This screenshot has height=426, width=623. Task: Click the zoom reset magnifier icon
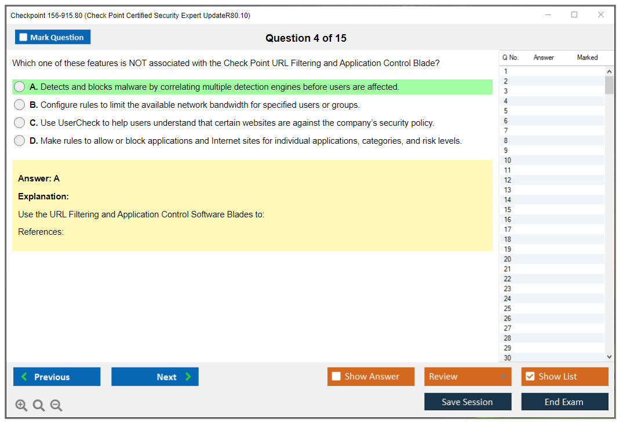pyautogui.click(x=39, y=406)
